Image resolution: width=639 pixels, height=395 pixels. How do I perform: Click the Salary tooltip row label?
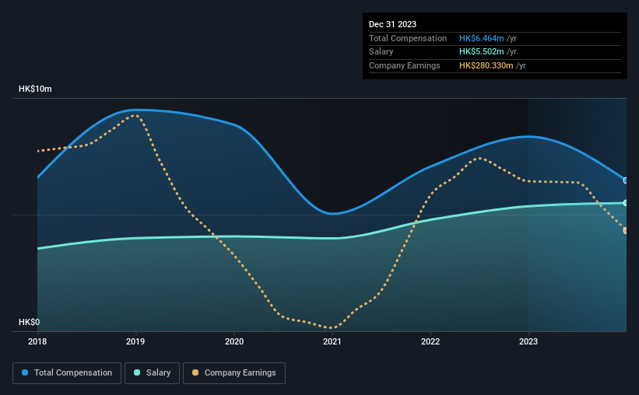[x=381, y=52]
